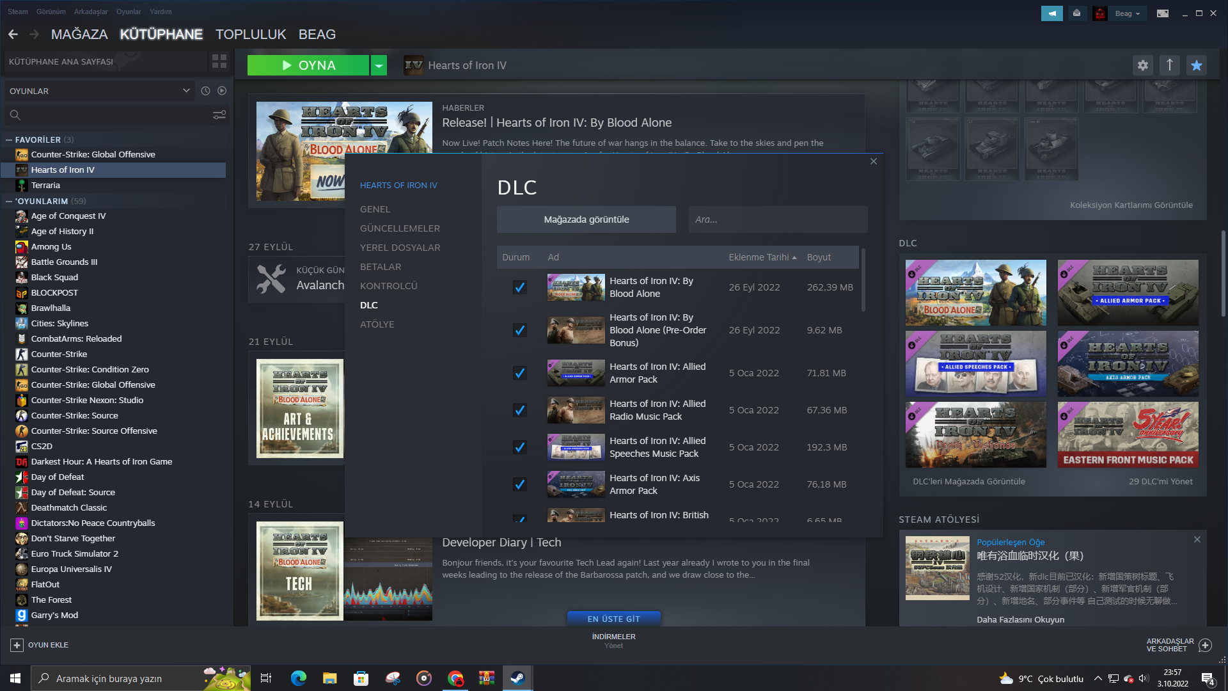Click the recent activity clock icon

205,91
